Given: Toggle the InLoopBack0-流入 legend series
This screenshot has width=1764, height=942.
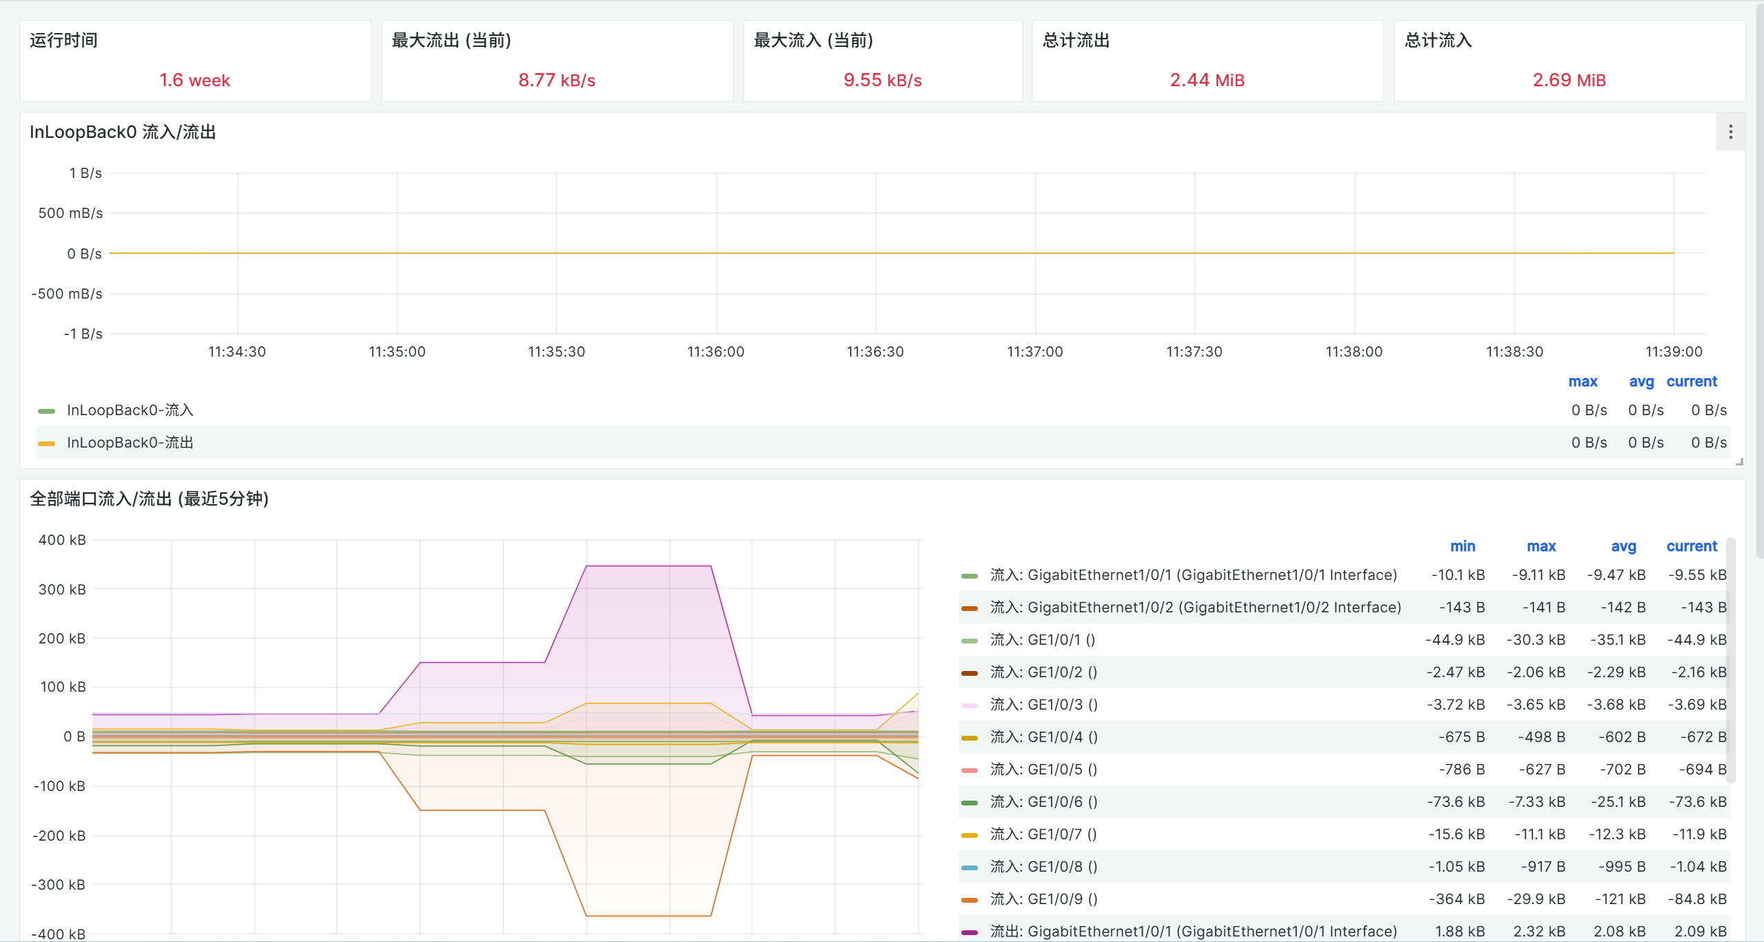Looking at the screenshot, I should pos(130,410).
